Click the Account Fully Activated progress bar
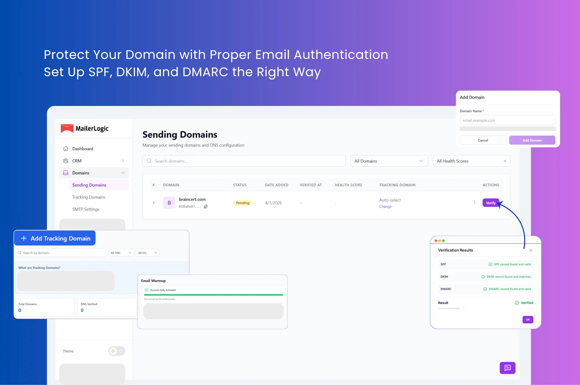This screenshot has height=385, width=580. click(x=213, y=294)
